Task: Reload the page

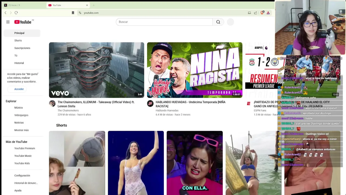Action: point(16,13)
